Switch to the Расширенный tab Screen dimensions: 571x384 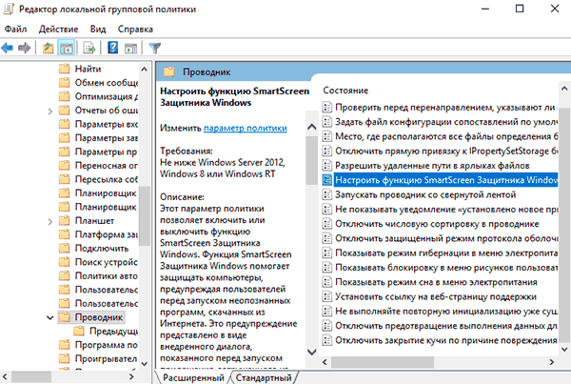pos(193,377)
